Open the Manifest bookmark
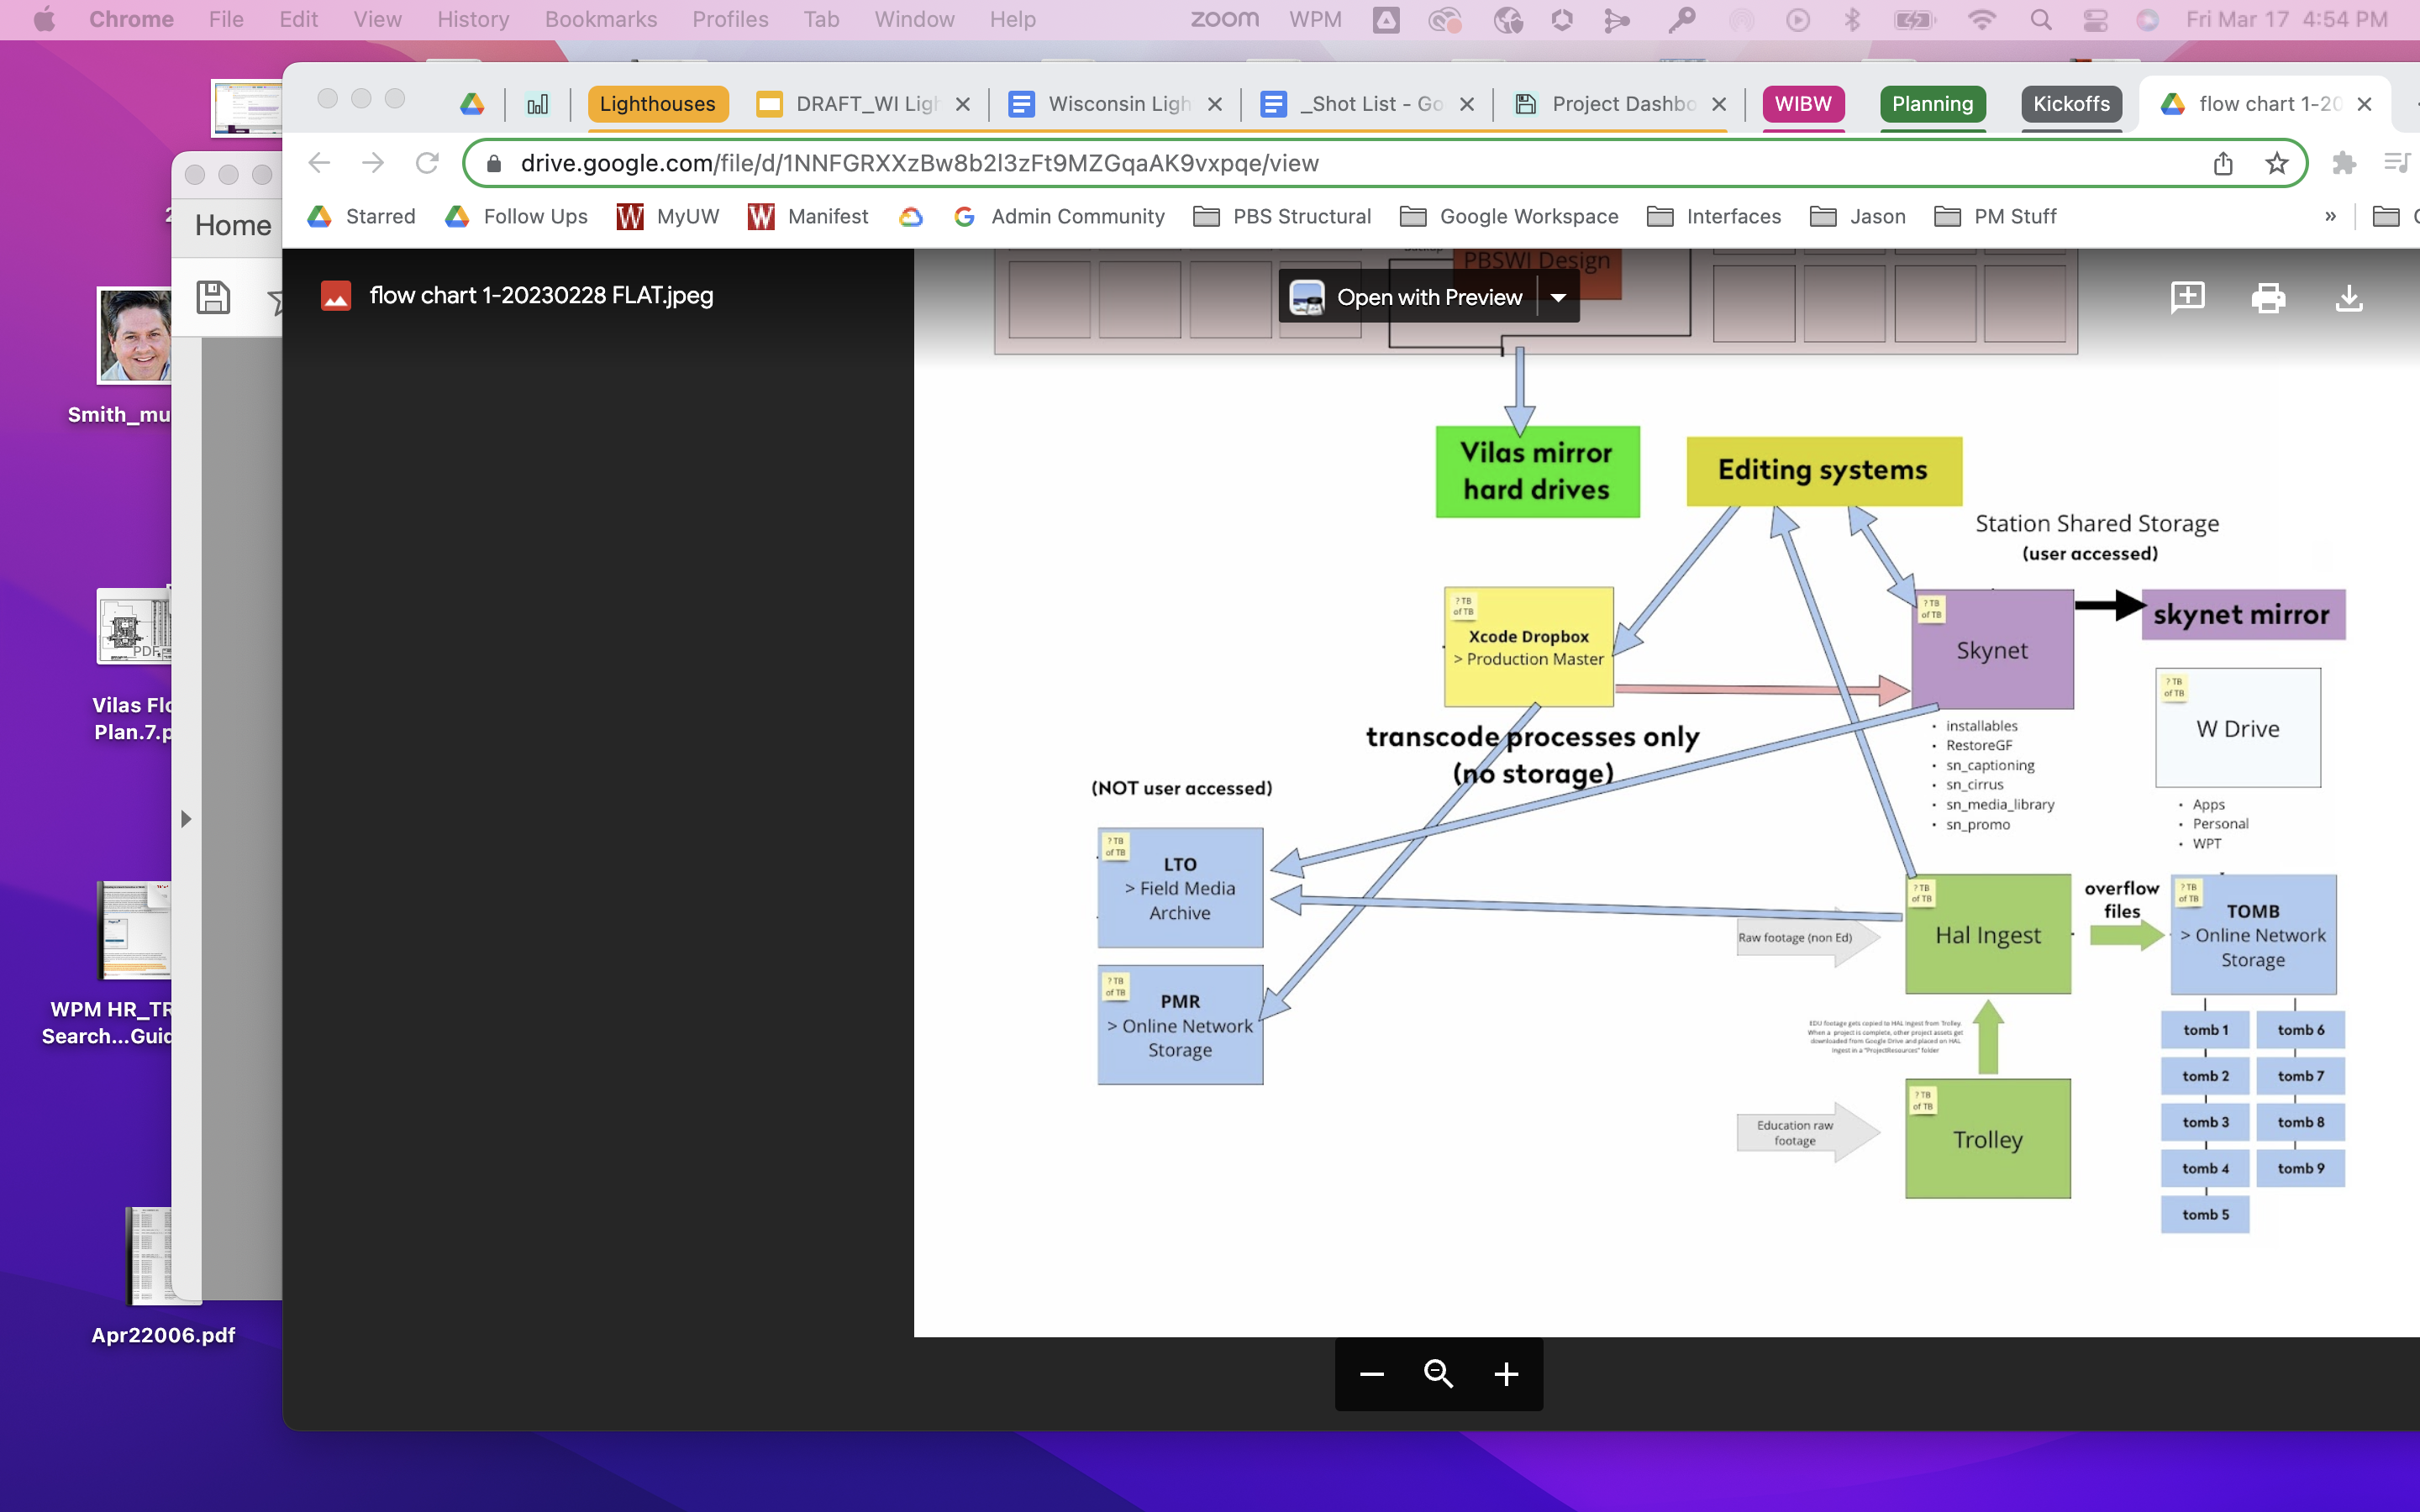The width and height of the screenshot is (2420, 1512). [x=808, y=216]
